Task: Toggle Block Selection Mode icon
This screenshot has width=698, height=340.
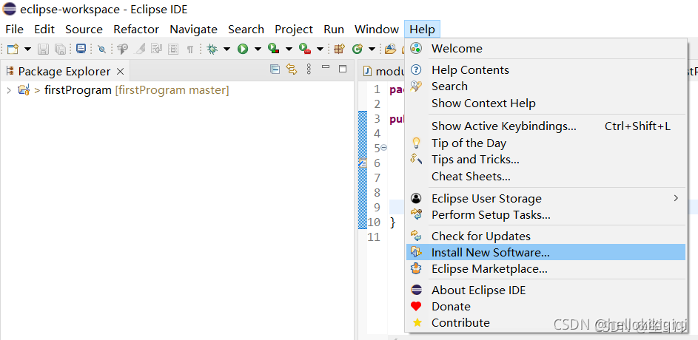Action: click(173, 50)
